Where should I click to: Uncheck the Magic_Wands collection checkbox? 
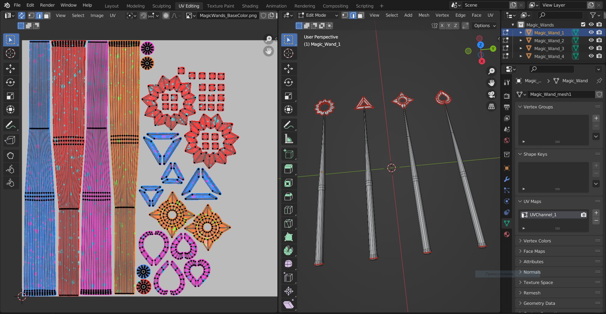coord(583,25)
